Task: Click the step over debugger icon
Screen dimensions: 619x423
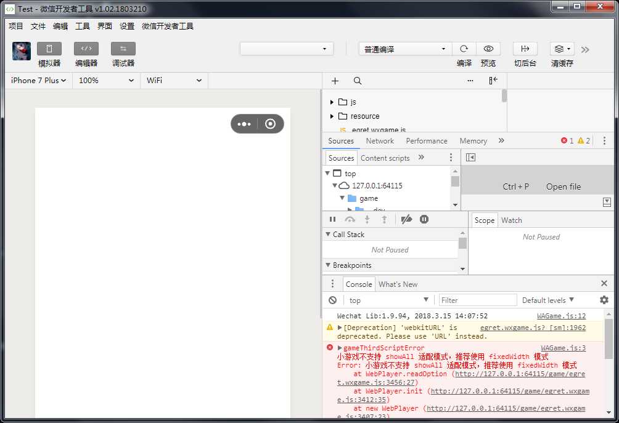Action: 350,219
